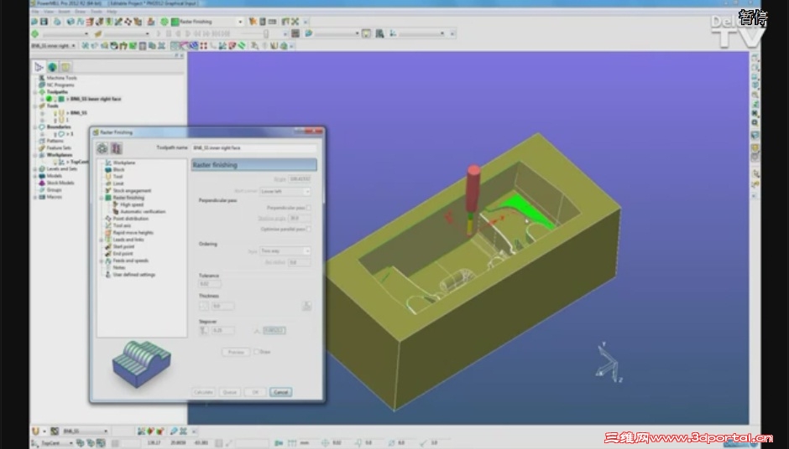Select NC Programs in explorer tree
The image size is (789, 449).
point(60,85)
